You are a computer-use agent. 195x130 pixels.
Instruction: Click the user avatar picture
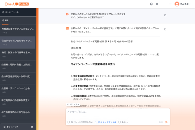177,4
